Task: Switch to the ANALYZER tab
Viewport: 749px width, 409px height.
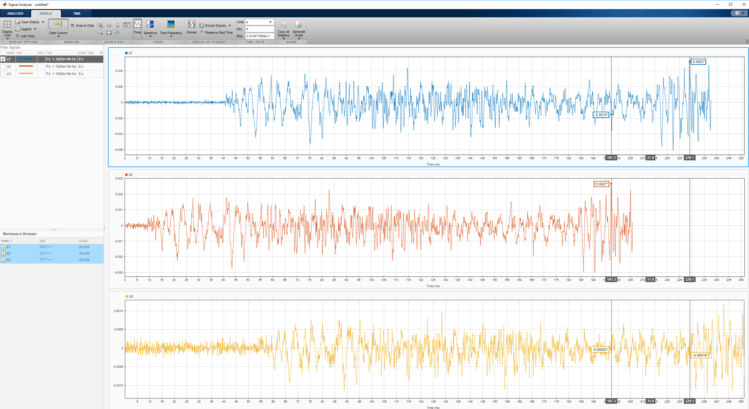Action: coord(15,13)
